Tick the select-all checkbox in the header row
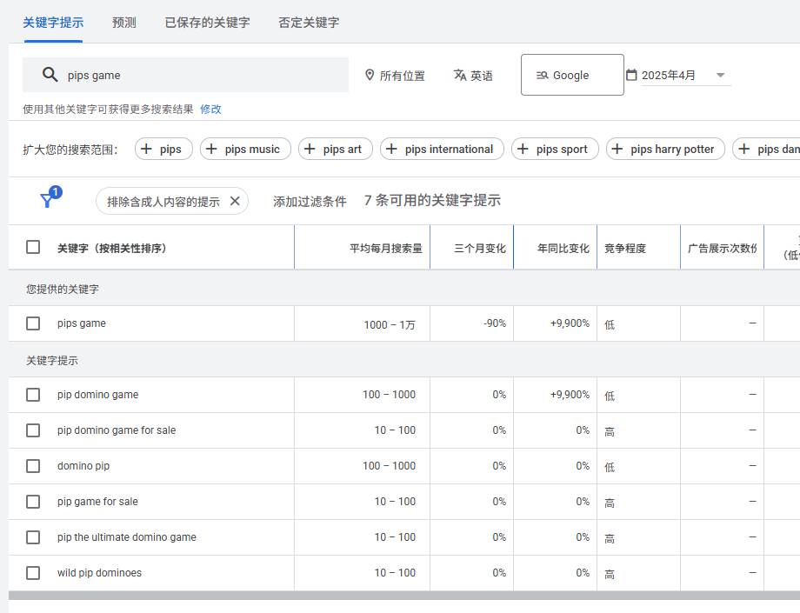Screen dimensions: 800x613 click(x=33, y=247)
